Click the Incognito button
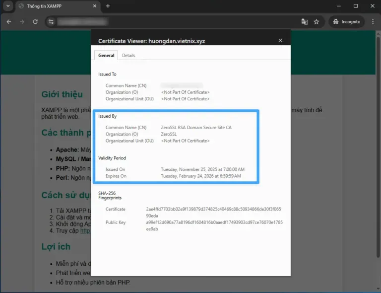 pos(346,22)
